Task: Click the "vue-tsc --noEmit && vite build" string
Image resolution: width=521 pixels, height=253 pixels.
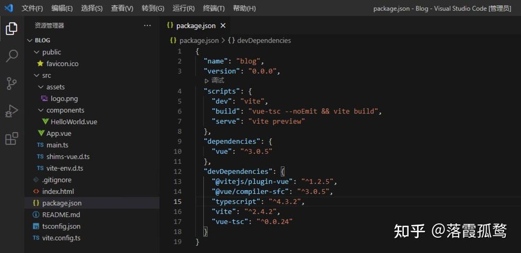Action: 313,111
